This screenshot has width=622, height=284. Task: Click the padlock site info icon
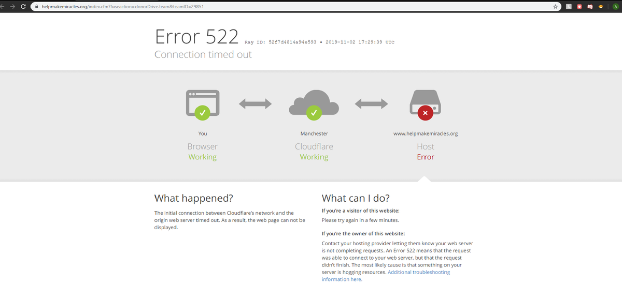point(37,7)
